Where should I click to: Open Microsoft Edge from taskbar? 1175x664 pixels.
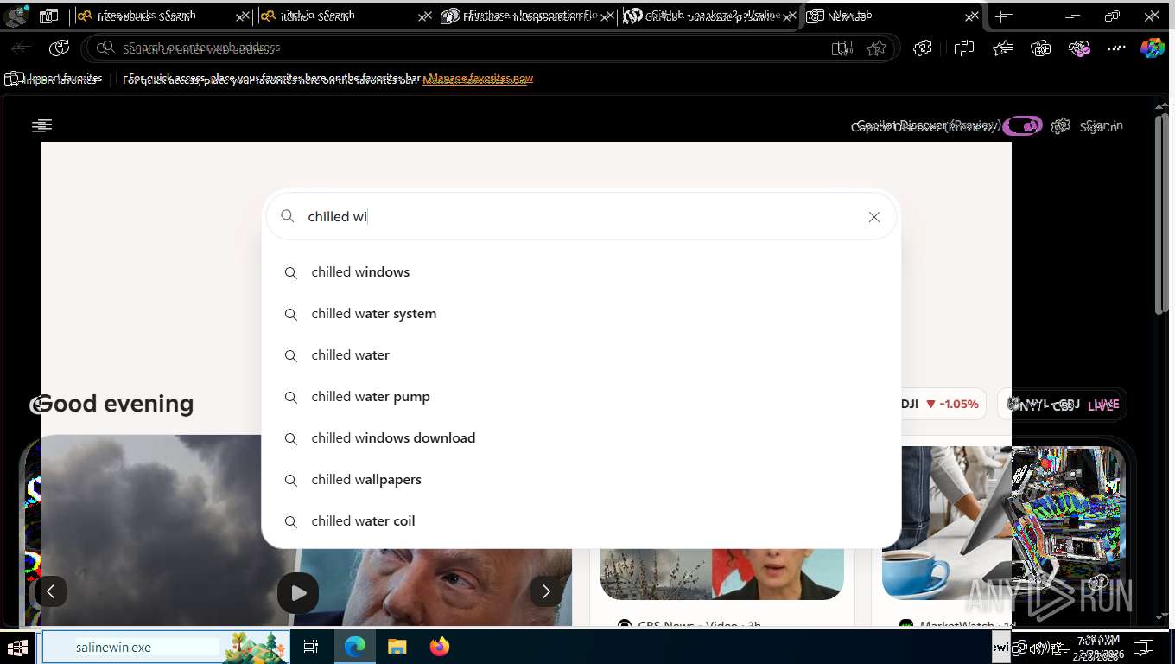355,647
